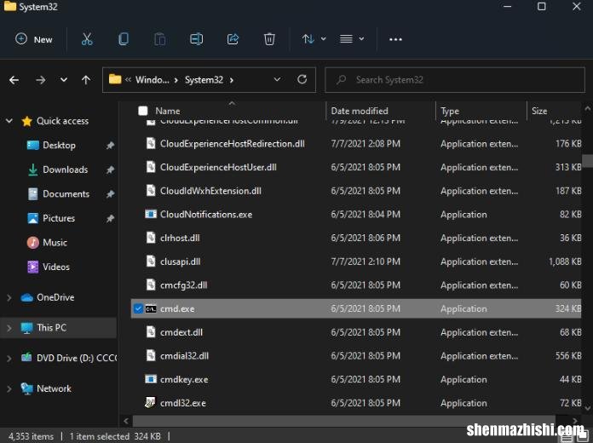Screen dimensions: 593x443
Task: Select cmdext.dll file name
Action: pos(181,332)
